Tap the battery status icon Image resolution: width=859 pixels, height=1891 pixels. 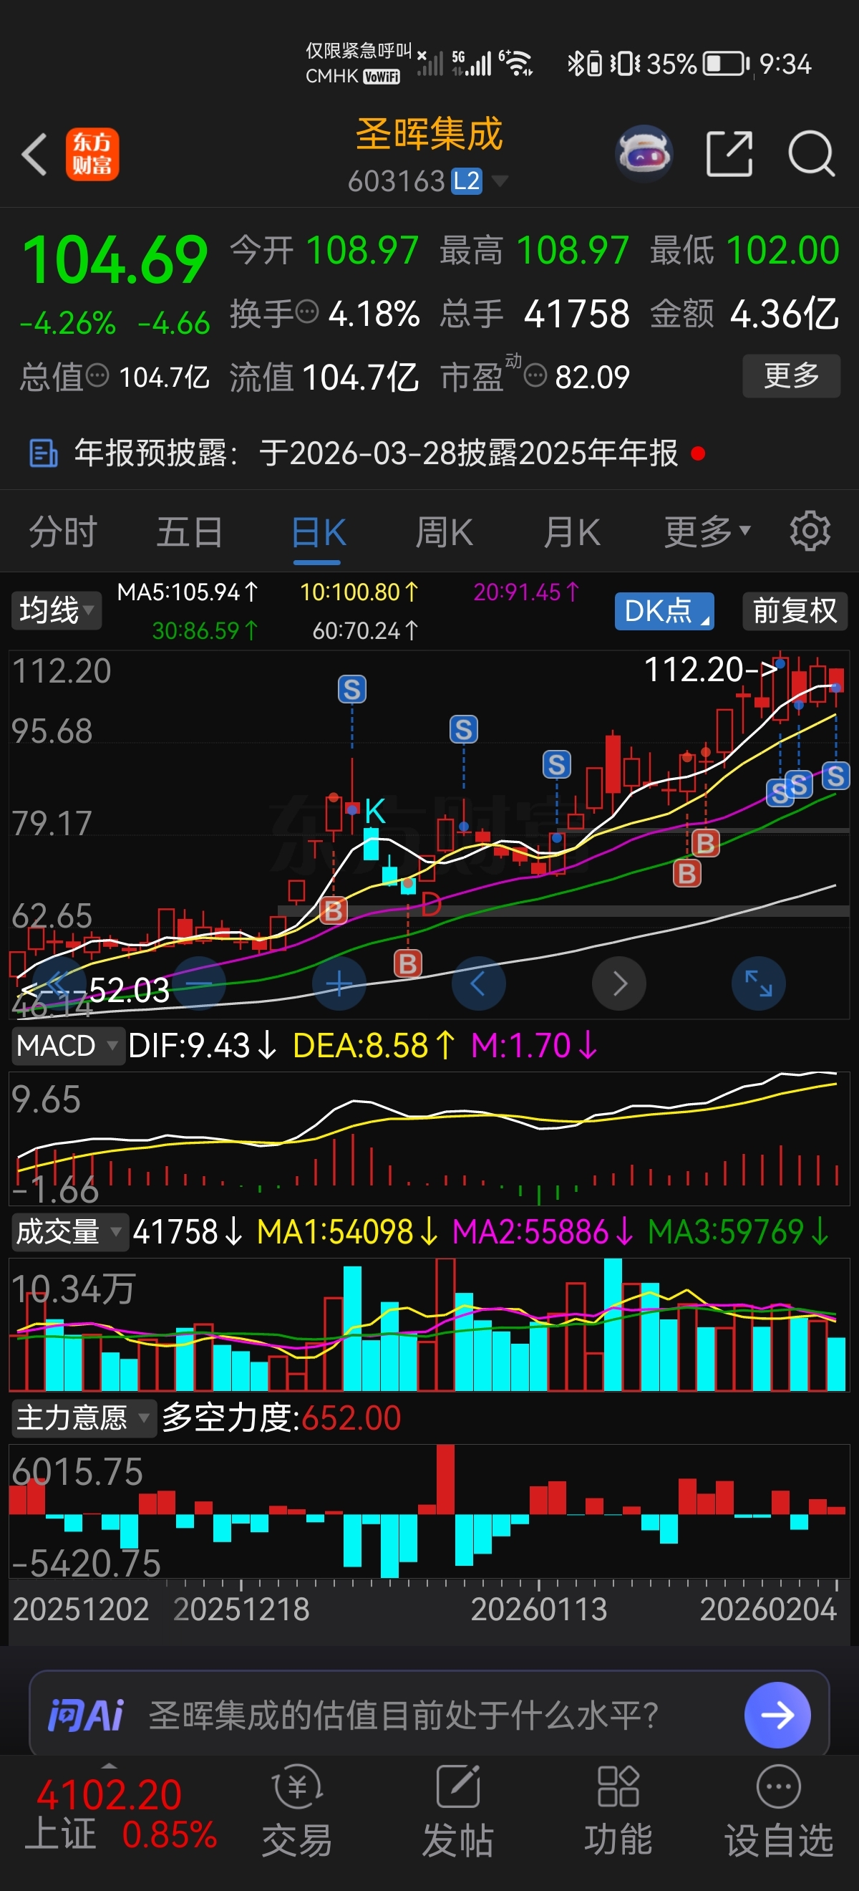(x=727, y=64)
